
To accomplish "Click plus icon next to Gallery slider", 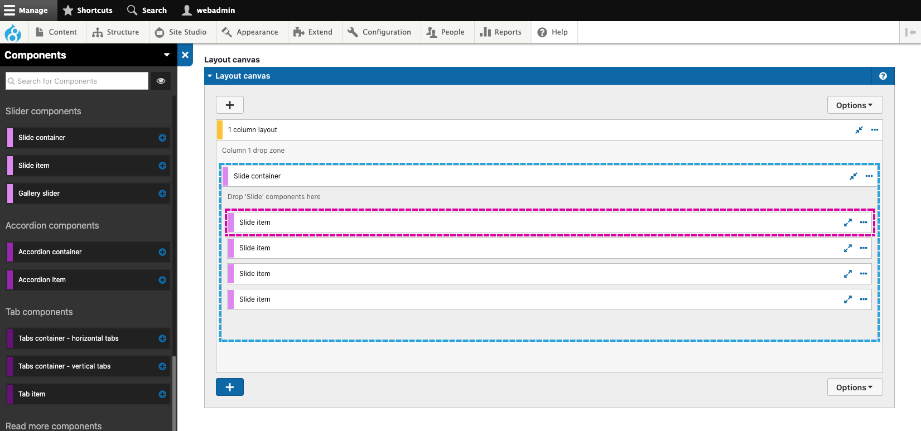I will click(162, 193).
